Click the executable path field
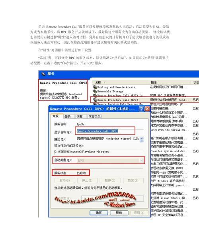This screenshot has width=199, height=225. click(x=99, y=152)
